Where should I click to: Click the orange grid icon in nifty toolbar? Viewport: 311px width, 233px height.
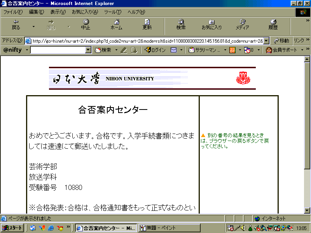coord(232,50)
